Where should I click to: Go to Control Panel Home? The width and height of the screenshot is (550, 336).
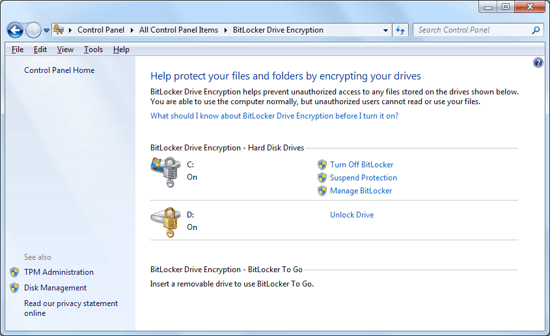pos(59,70)
